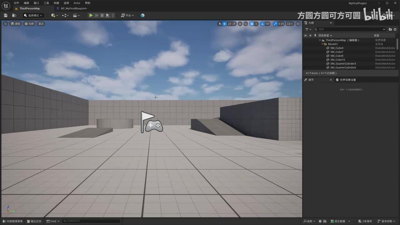
Task: Open the 工具 Tools menu
Action: coord(46,3)
